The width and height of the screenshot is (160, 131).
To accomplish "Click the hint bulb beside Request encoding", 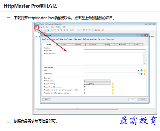I will pyautogui.click(x=113, y=84).
